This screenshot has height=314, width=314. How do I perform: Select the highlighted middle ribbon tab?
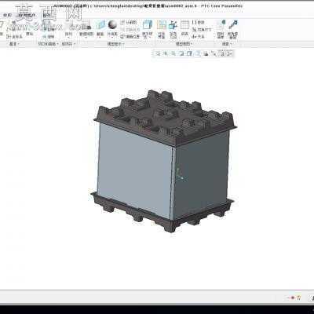(27, 16)
